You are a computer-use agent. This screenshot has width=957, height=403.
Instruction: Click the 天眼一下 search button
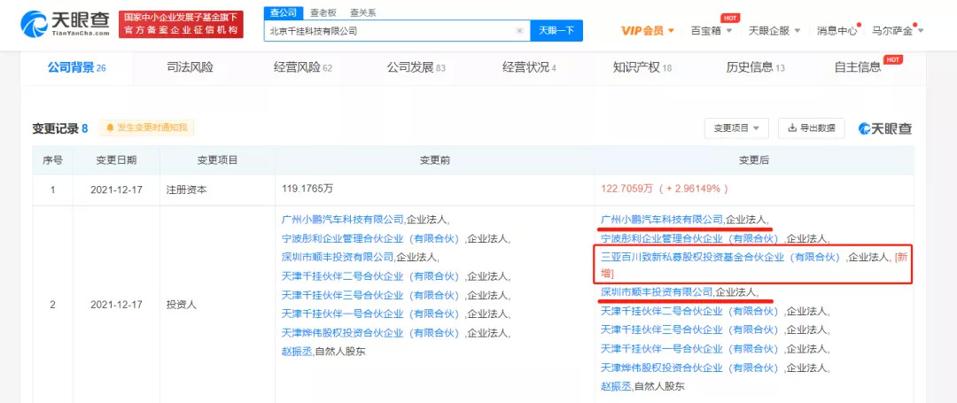[x=556, y=30]
